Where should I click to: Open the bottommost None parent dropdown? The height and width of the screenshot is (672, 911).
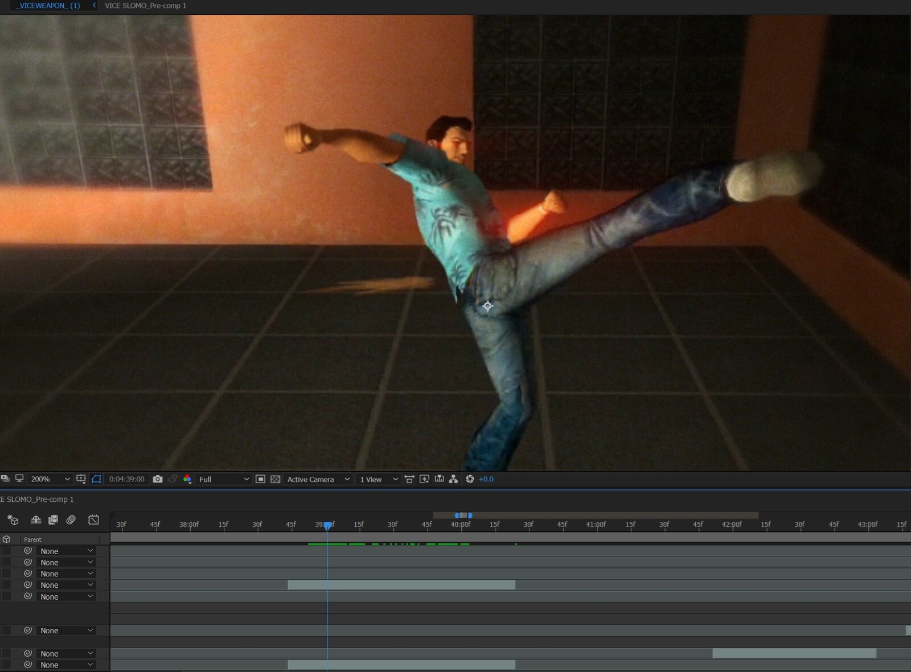pyautogui.click(x=66, y=665)
